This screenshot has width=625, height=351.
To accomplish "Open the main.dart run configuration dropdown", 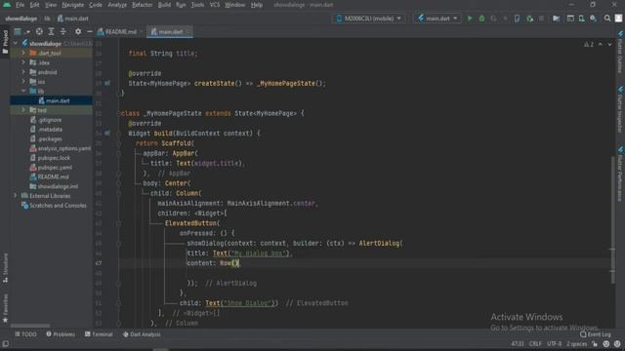I will [437, 19].
